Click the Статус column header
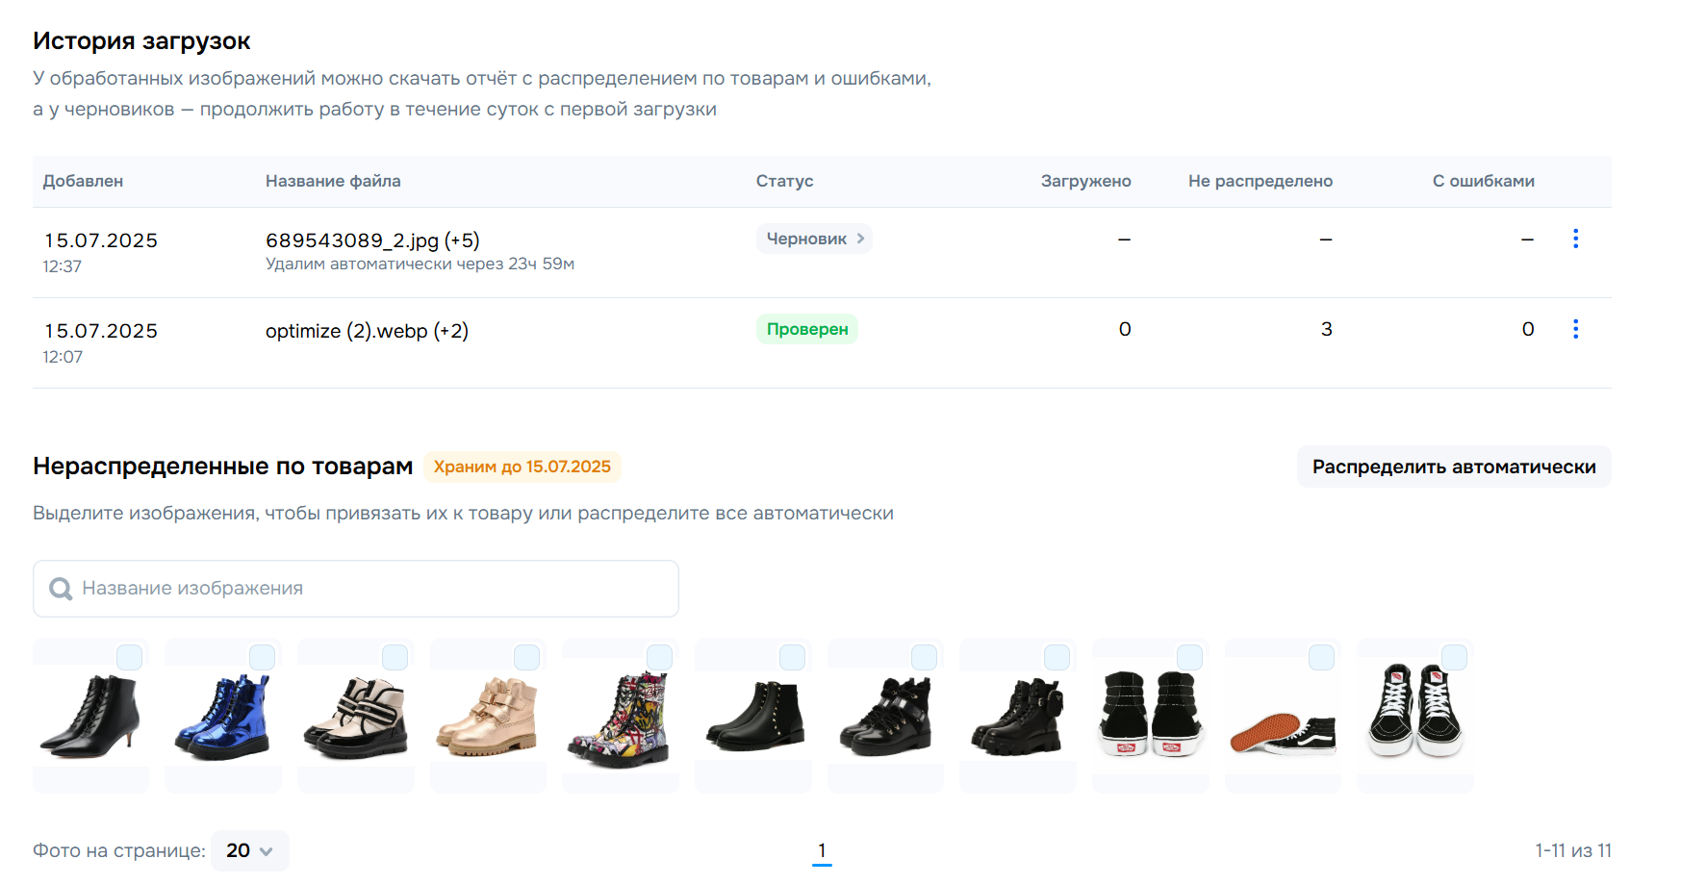Screen dimensions: 1681x884 pyautogui.click(x=784, y=181)
